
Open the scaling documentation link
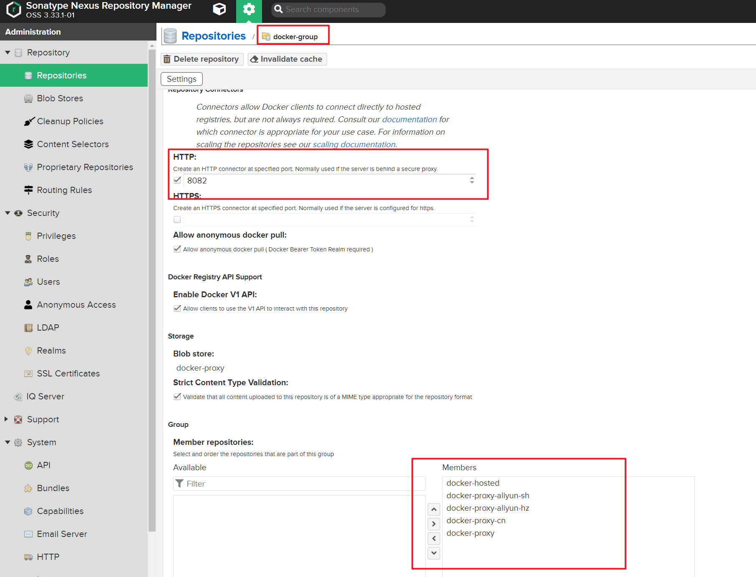tap(354, 145)
